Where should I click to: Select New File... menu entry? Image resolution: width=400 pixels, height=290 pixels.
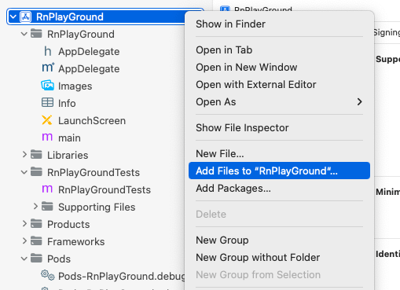(279, 154)
